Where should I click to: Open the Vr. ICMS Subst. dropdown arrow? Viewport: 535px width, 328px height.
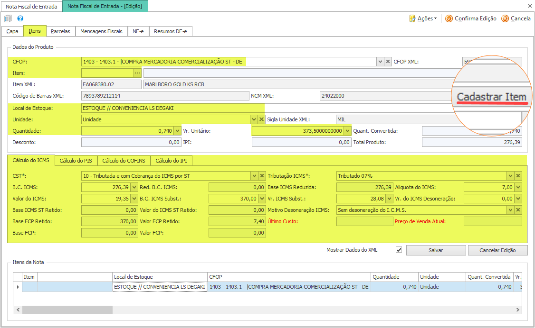click(389, 199)
